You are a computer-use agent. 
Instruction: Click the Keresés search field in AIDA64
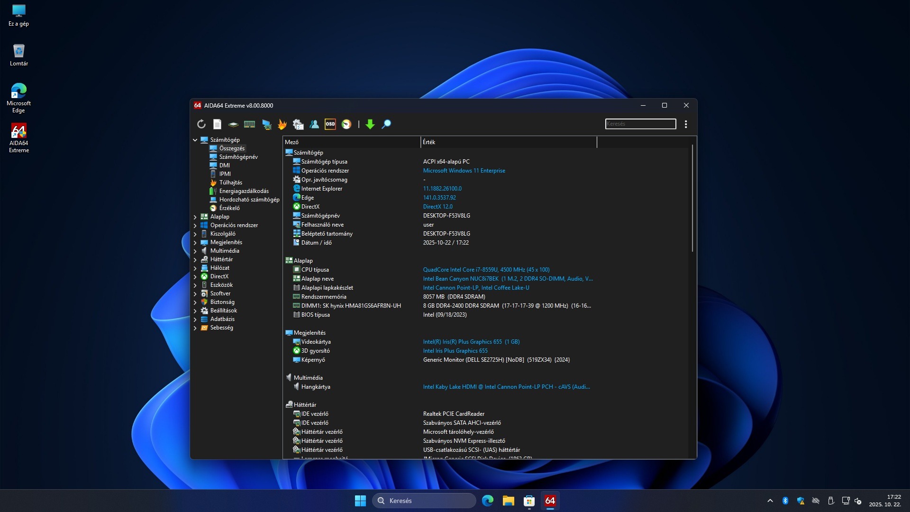click(640, 124)
